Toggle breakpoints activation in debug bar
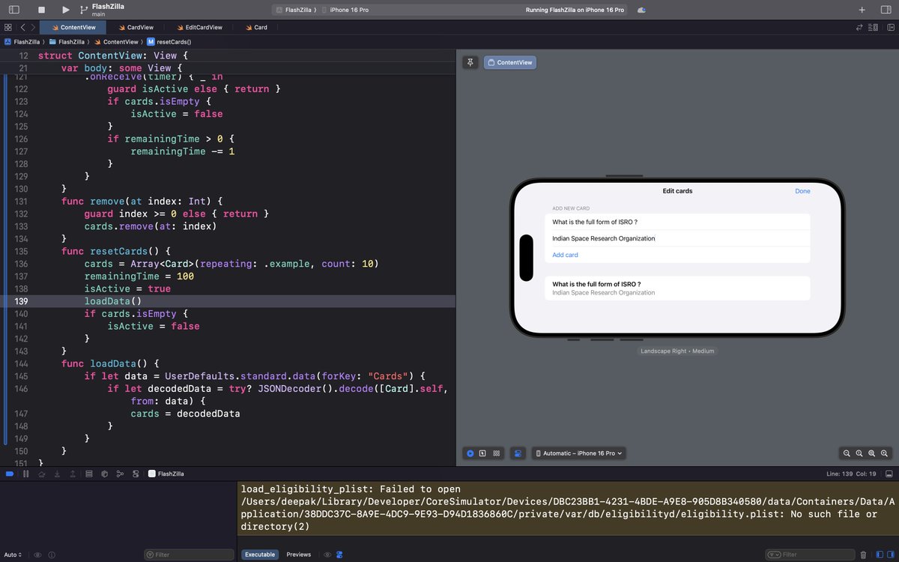899x562 pixels. (9, 474)
